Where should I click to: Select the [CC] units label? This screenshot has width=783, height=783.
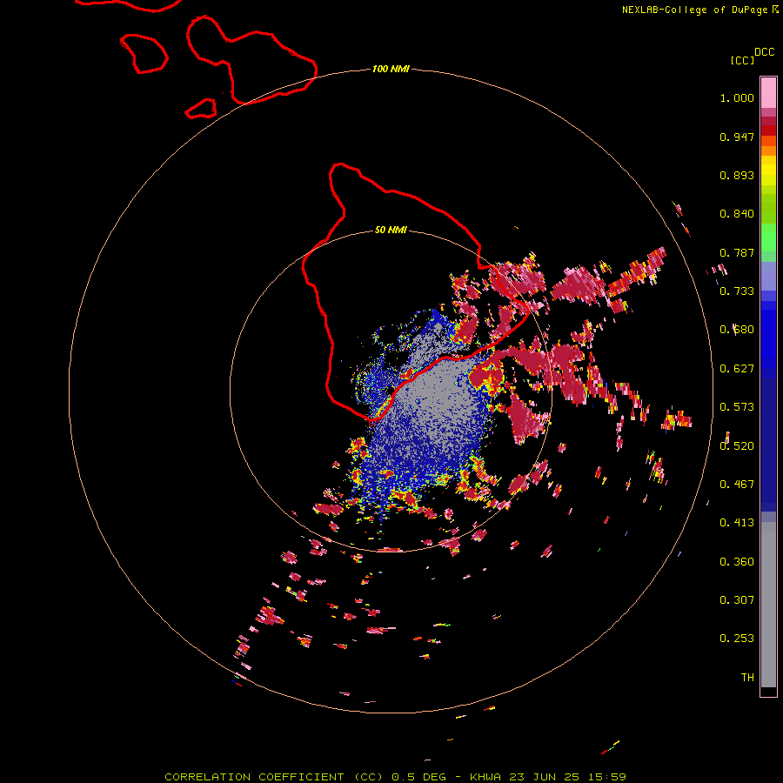point(742,60)
